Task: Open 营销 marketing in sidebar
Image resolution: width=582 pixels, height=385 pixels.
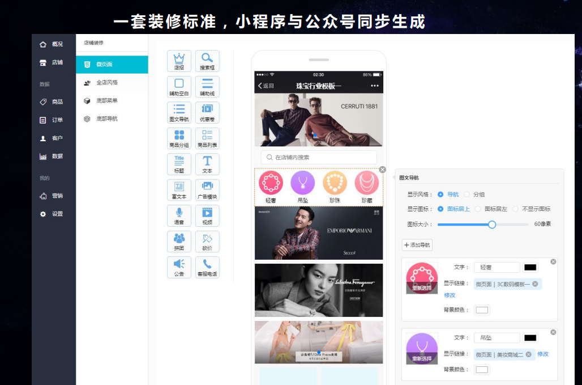Action: point(51,196)
